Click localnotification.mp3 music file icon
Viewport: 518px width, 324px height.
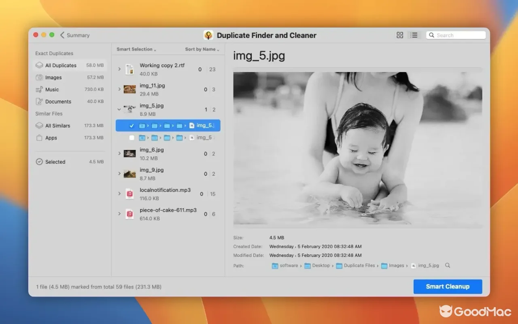coord(129,194)
